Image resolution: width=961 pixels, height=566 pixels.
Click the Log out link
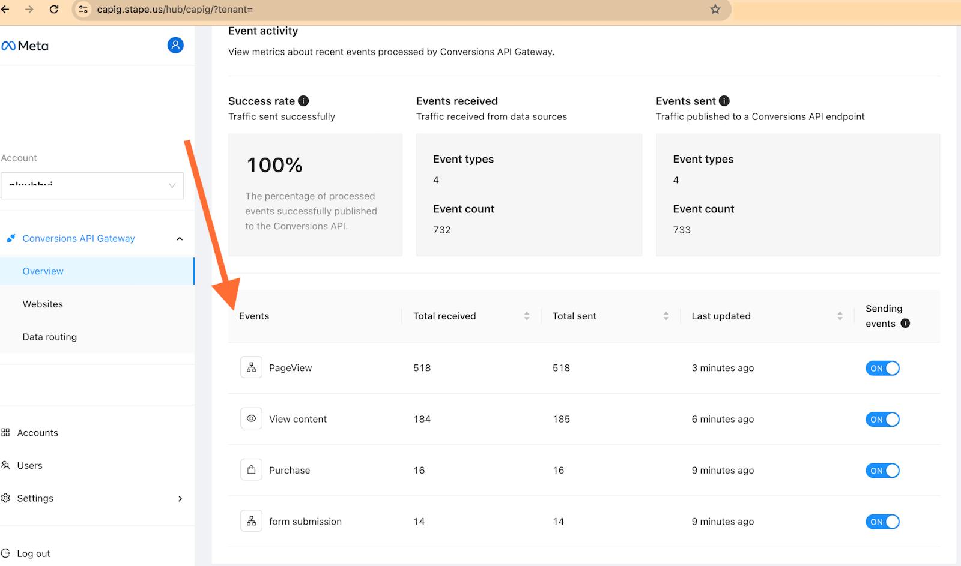click(33, 553)
